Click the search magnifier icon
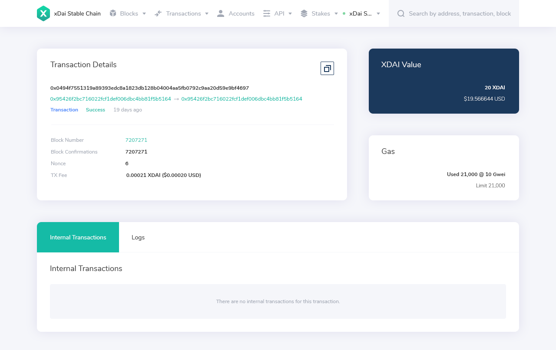The height and width of the screenshot is (350, 556). click(401, 13)
